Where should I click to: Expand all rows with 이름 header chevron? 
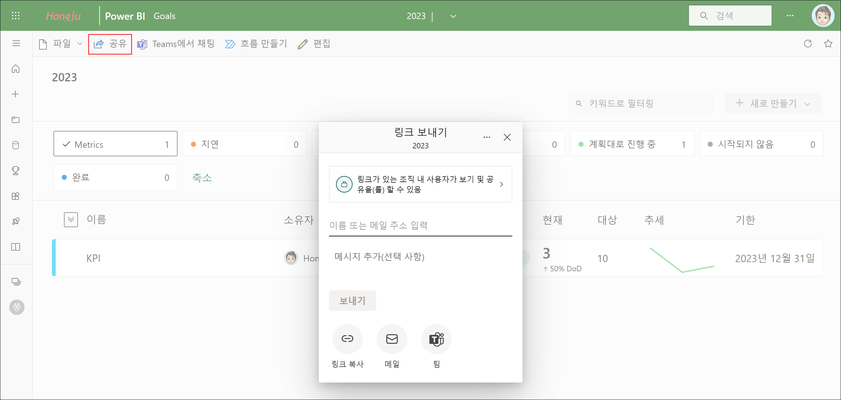71,220
